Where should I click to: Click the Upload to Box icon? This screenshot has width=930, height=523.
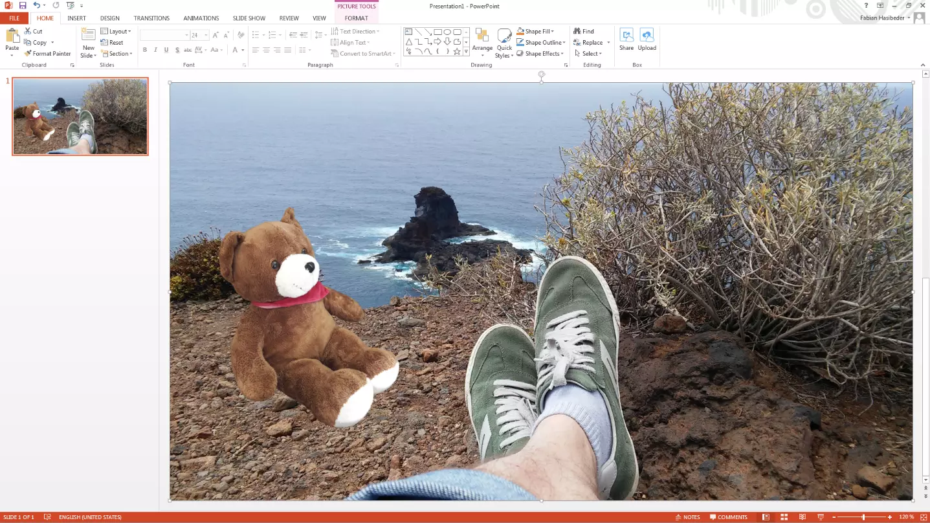tap(647, 39)
